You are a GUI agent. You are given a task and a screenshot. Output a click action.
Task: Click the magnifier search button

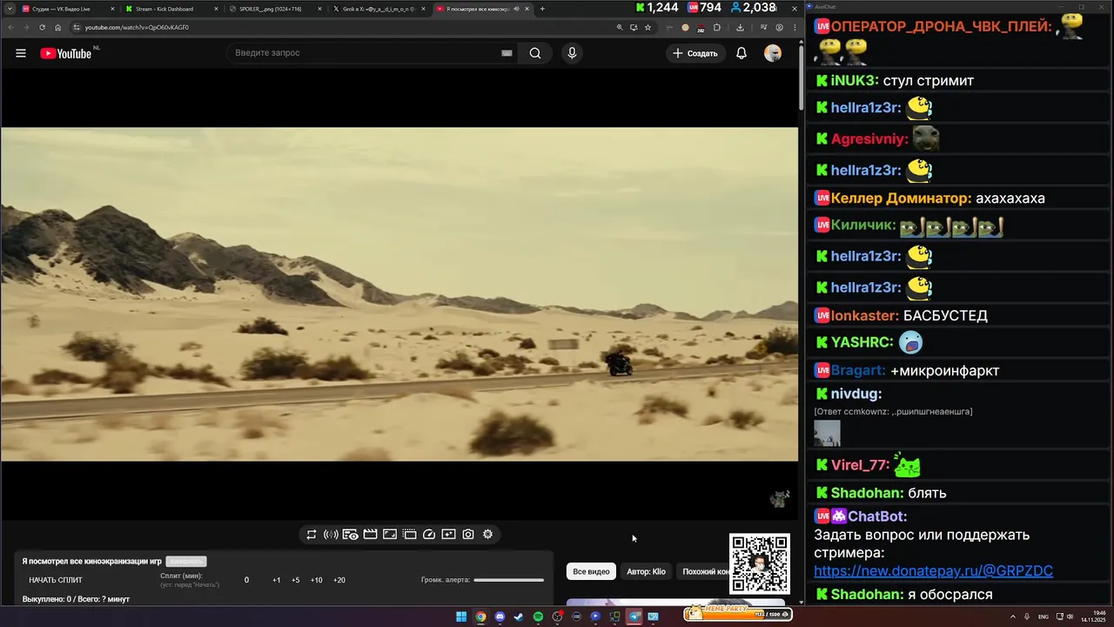(x=535, y=53)
